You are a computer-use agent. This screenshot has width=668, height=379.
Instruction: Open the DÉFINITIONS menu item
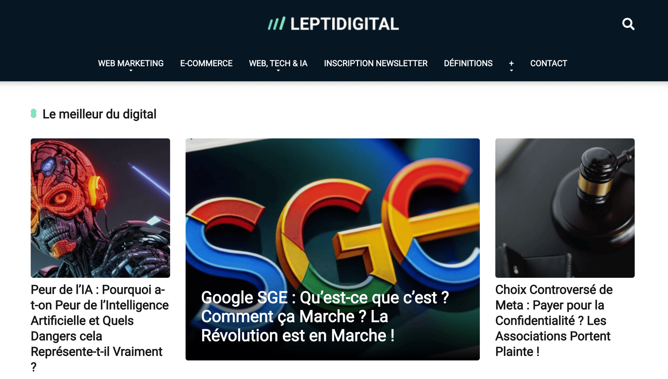click(468, 63)
